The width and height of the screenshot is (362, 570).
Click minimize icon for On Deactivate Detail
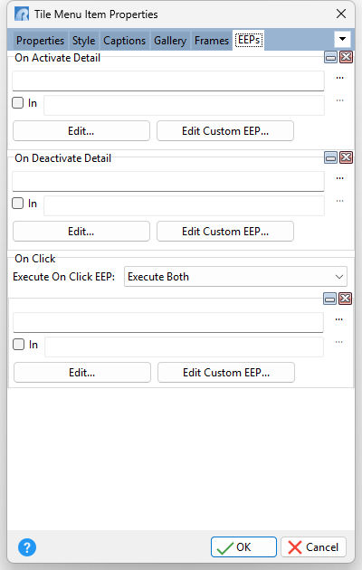tap(330, 157)
